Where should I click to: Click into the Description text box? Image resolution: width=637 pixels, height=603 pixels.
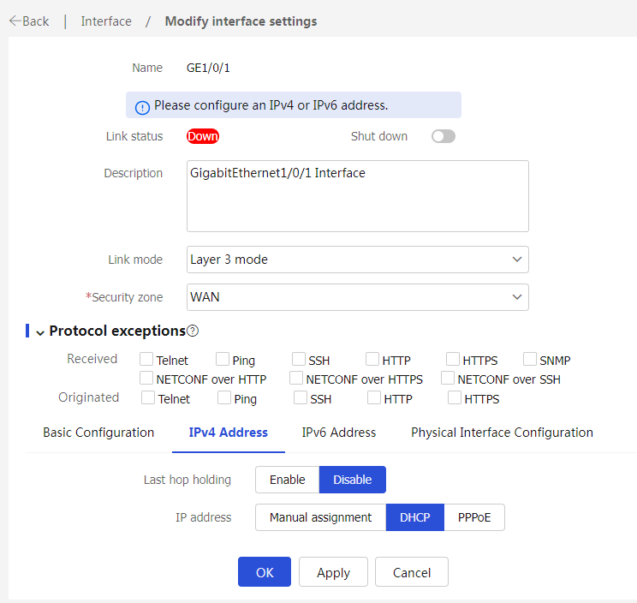(x=358, y=196)
